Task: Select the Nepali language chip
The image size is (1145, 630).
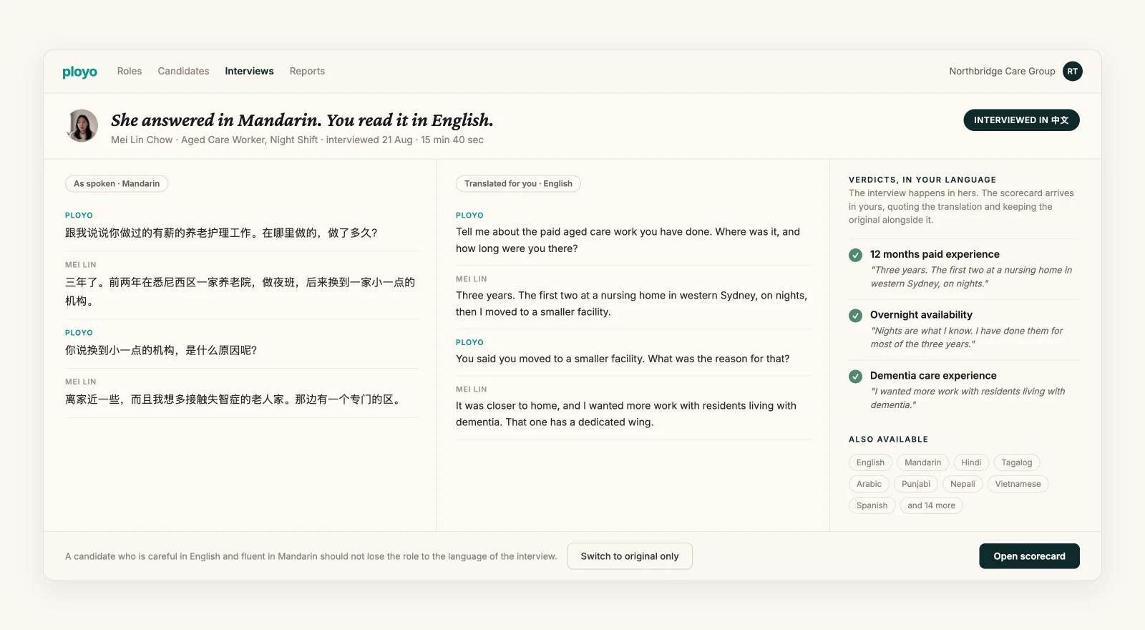Action: click(x=963, y=484)
